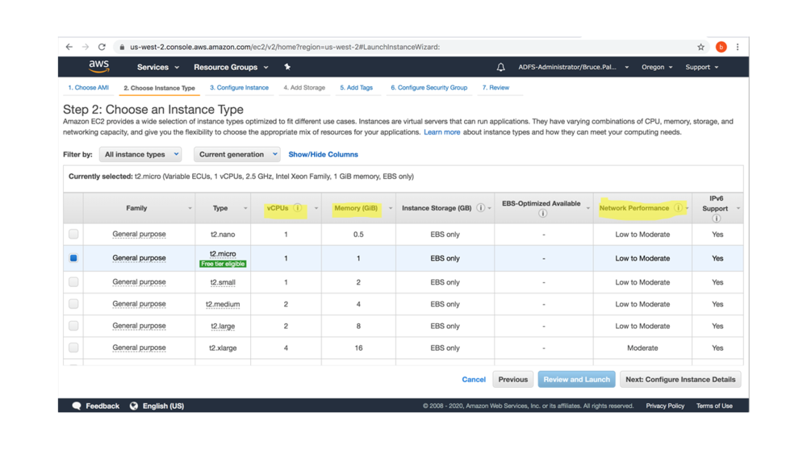Go to the 6. Configure Security Group step

point(429,87)
